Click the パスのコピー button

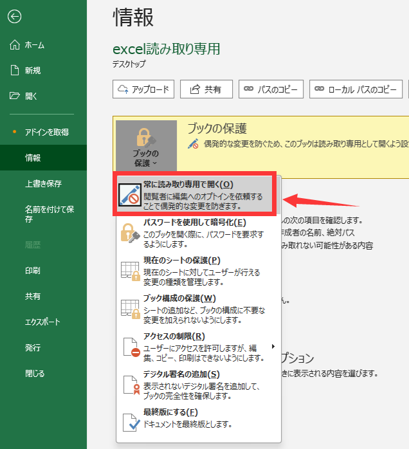[x=271, y=89]
